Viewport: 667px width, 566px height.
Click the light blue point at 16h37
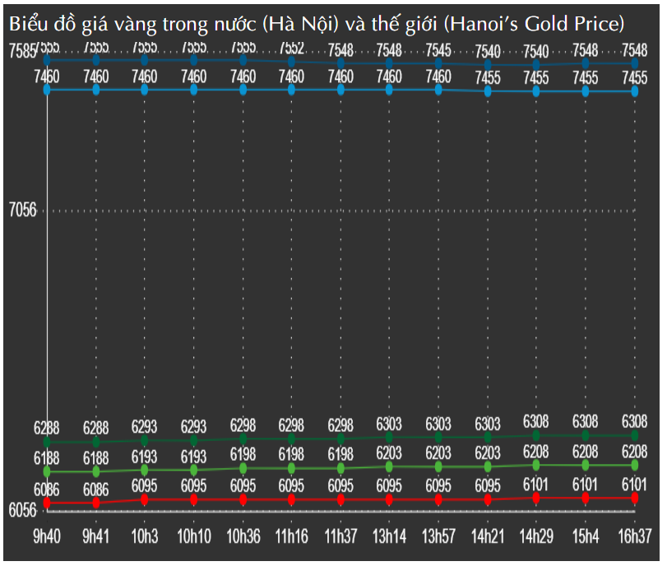[x=634, y=91]
